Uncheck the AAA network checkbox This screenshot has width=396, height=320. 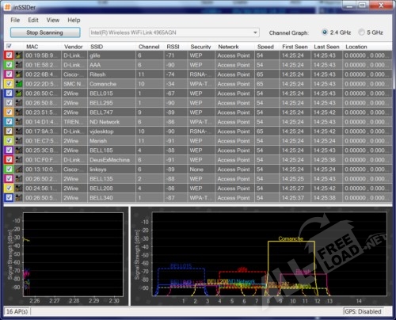[9, 65]
